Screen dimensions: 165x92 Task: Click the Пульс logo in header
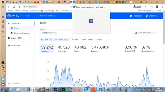13,16
